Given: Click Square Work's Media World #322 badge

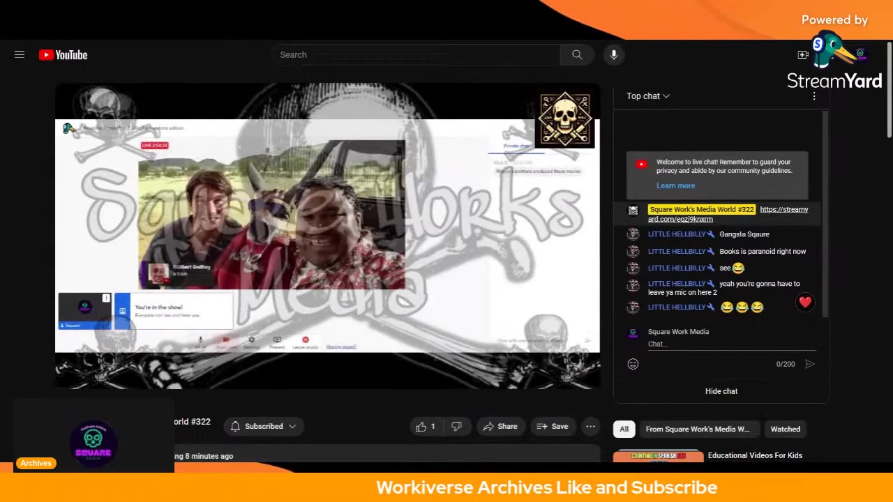Looking at the screenshot, I should click(701, 209).
